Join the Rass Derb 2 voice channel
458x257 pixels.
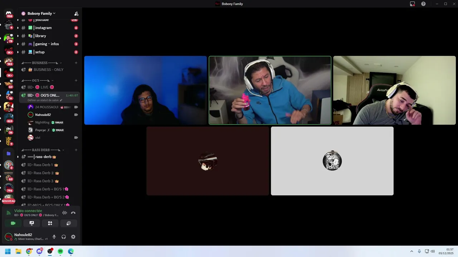click(x=49, y=173)
